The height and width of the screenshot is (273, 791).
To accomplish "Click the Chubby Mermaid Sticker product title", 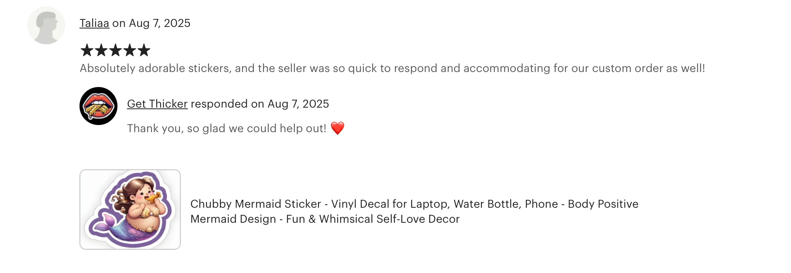I will click(x=414, y=204).
